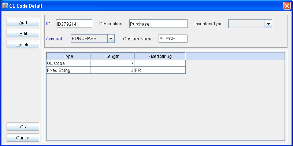This screenshot has height=146, width=293.
Task: Click the GL Code Detail window icon
Action: click(x=5, y=6)
